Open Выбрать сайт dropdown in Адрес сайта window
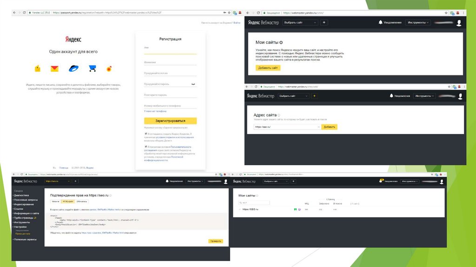 [x=293, y=96]
